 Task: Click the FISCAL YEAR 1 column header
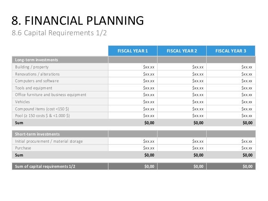(x=133, y=51)
